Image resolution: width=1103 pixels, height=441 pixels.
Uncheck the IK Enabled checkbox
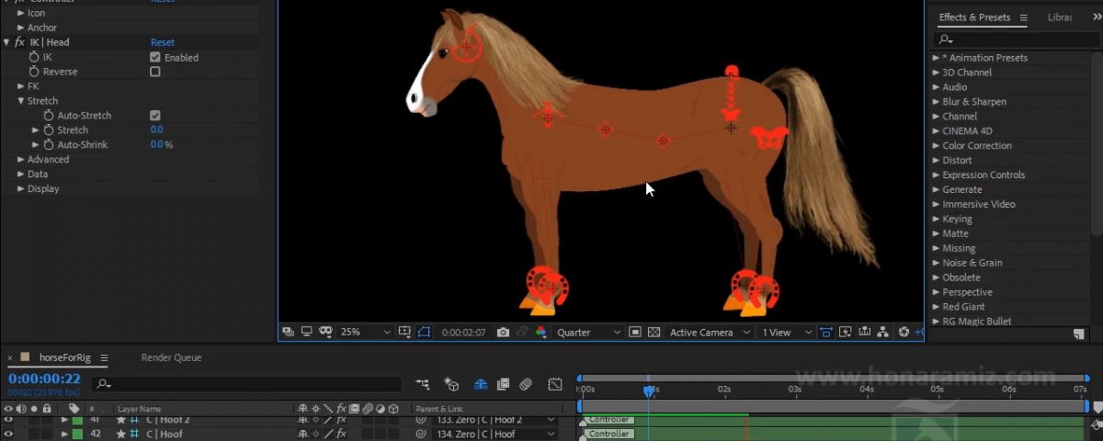click(x=155, y=57)
